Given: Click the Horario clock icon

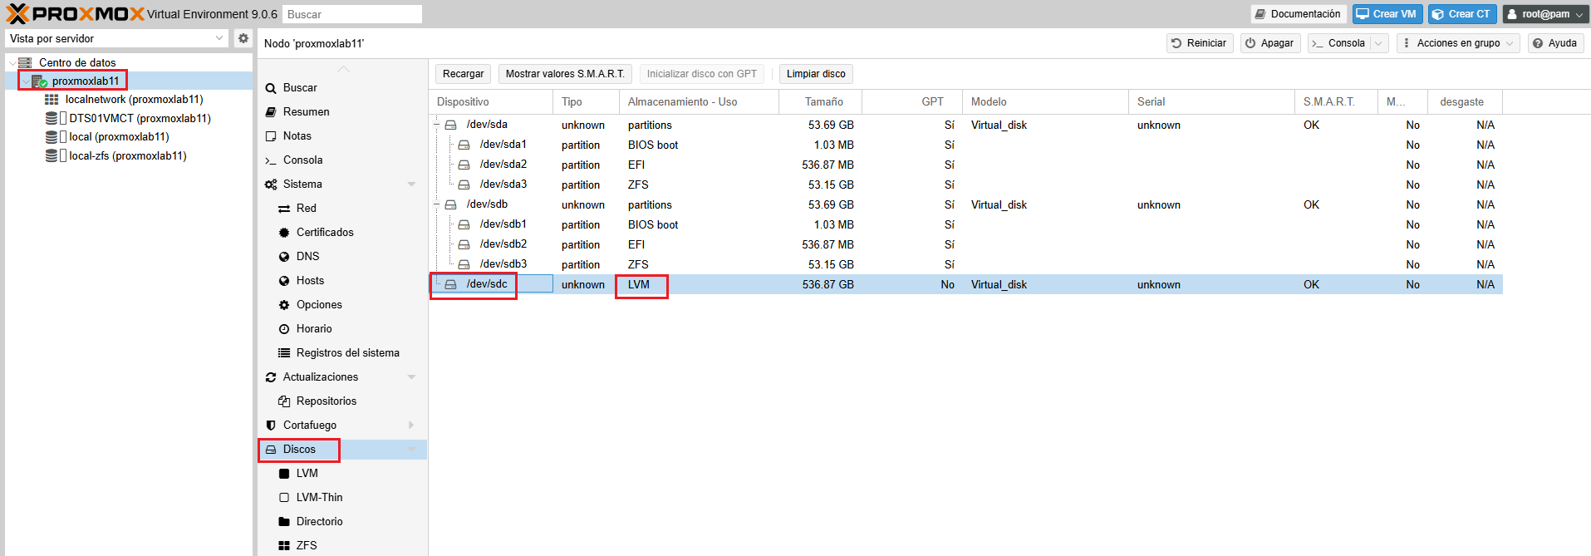Looking at the screenshot, I should 284,329.
